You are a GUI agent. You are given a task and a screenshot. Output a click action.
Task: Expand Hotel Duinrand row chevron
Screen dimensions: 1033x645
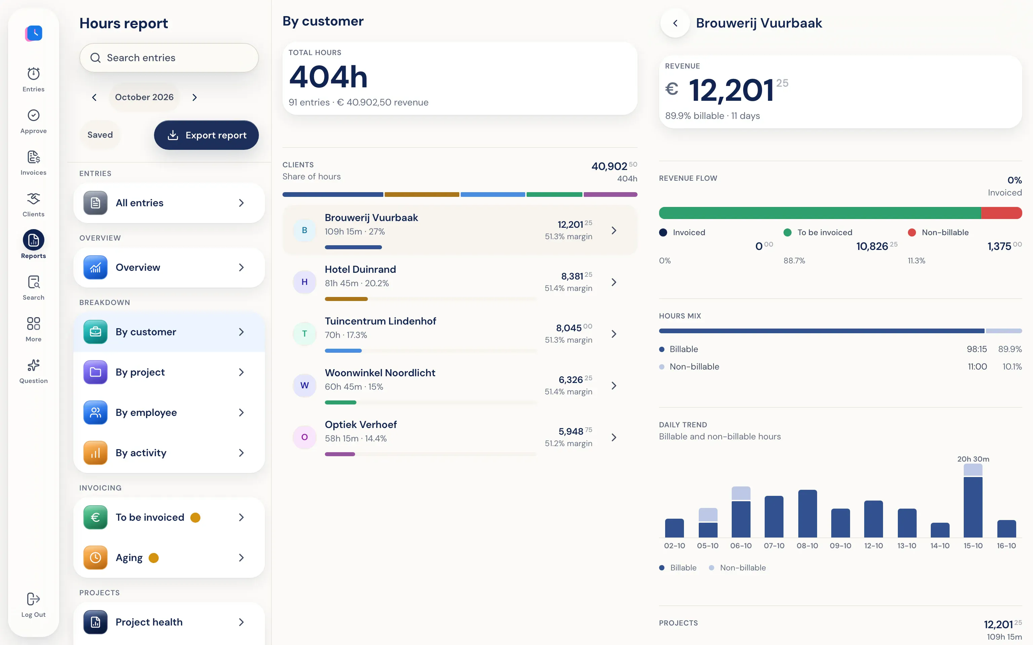614,283
